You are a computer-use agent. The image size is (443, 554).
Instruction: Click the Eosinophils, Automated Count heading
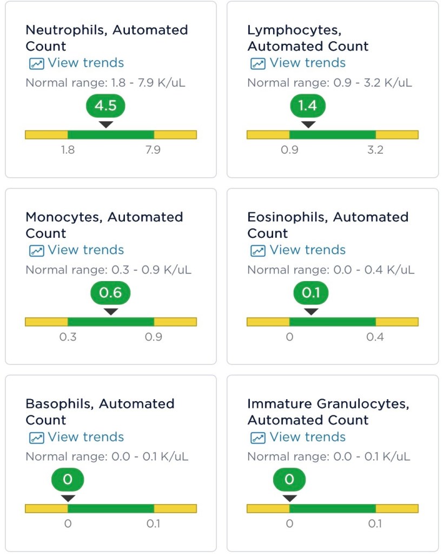click(327, 225)
